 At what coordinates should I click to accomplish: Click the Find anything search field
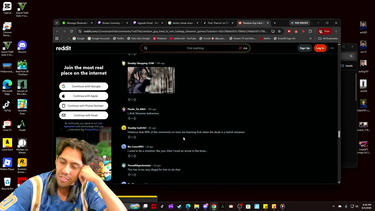point(195,48)
